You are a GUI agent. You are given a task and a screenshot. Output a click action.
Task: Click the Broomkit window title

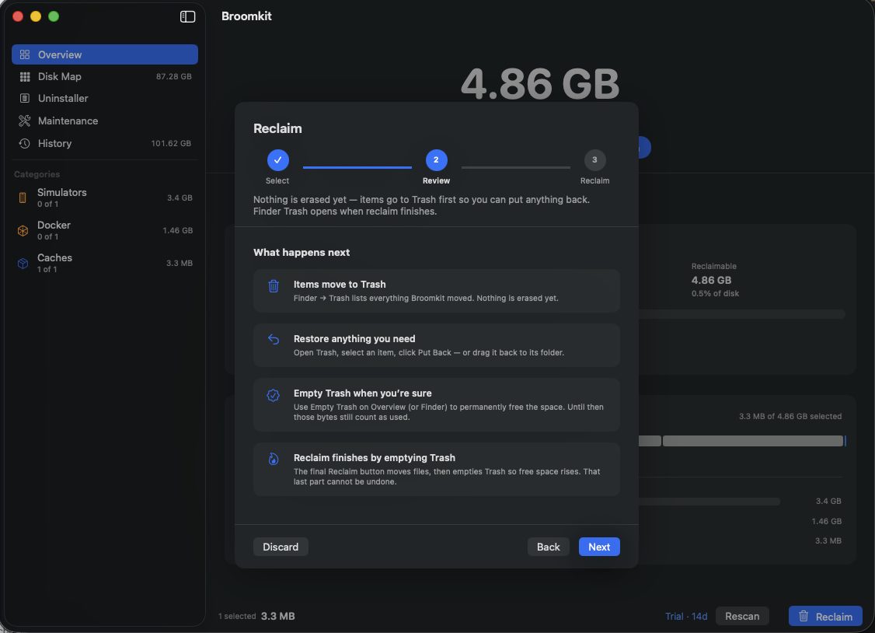click(x=246, y=16)
